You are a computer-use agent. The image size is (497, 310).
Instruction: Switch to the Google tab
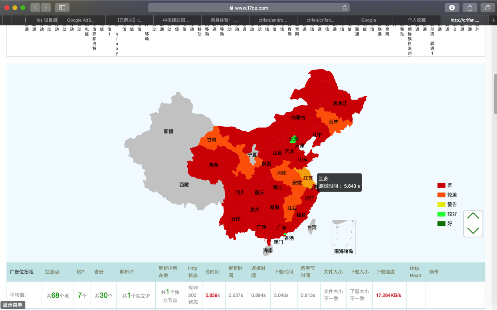point(368,20)
